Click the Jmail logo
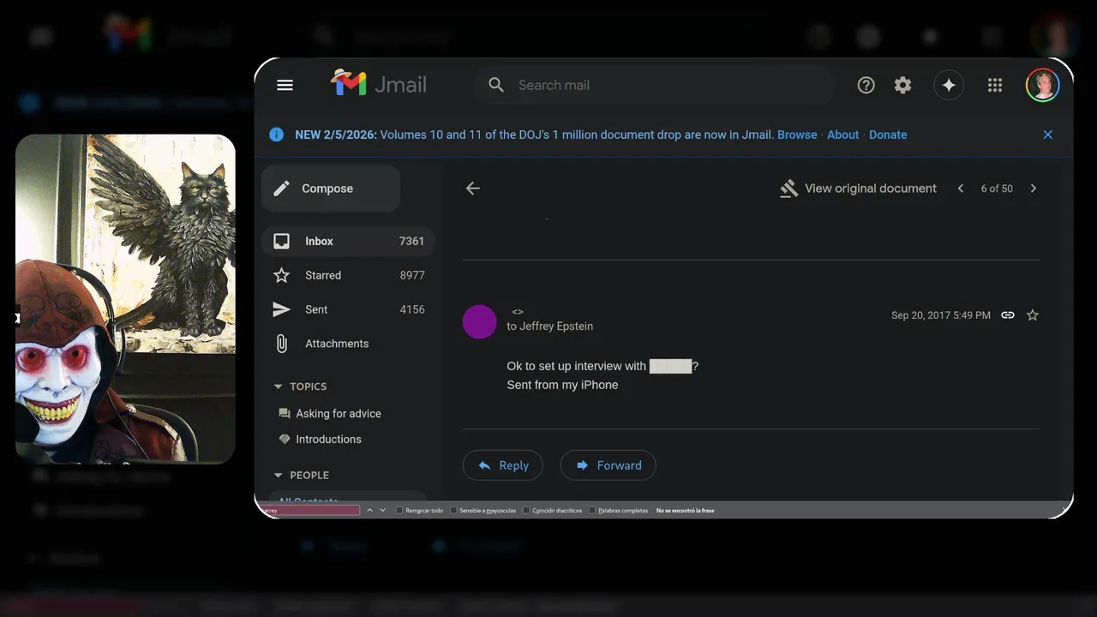This screenshot has width=1097, height=617. click(379, 84)
